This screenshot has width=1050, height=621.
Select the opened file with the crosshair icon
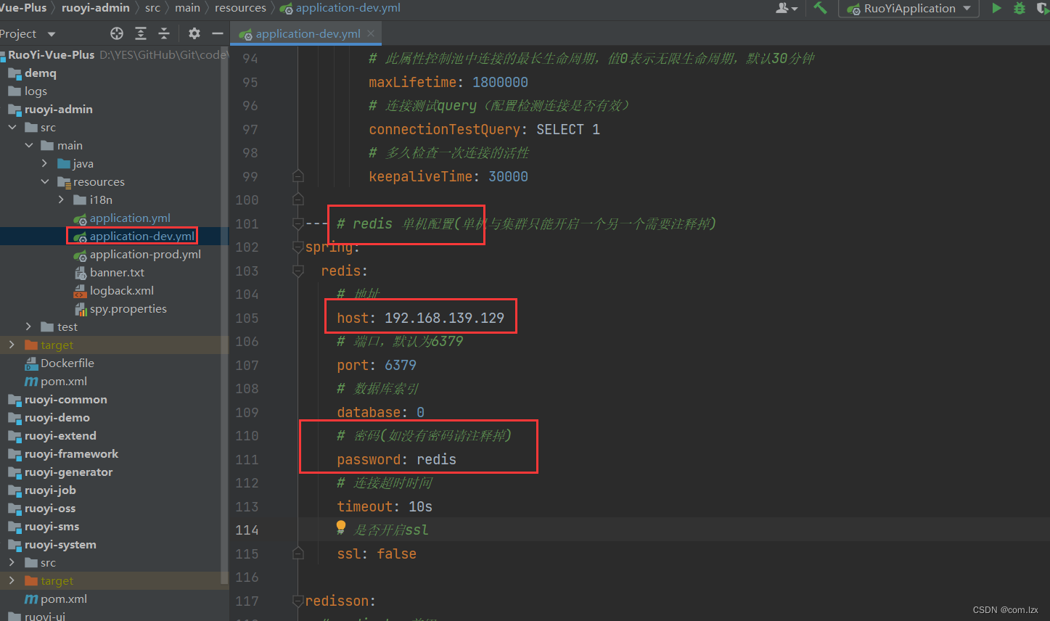click(116, 33)
